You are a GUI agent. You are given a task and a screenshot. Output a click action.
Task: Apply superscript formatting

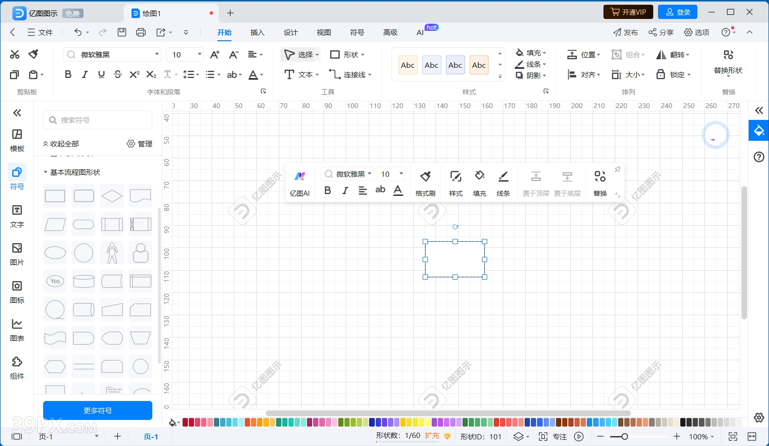(135, 74)
